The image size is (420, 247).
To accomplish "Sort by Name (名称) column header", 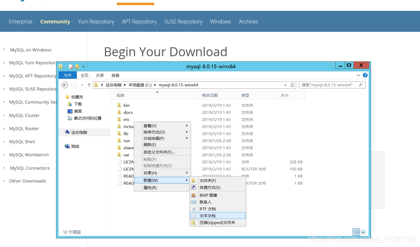I will point(156,96).
